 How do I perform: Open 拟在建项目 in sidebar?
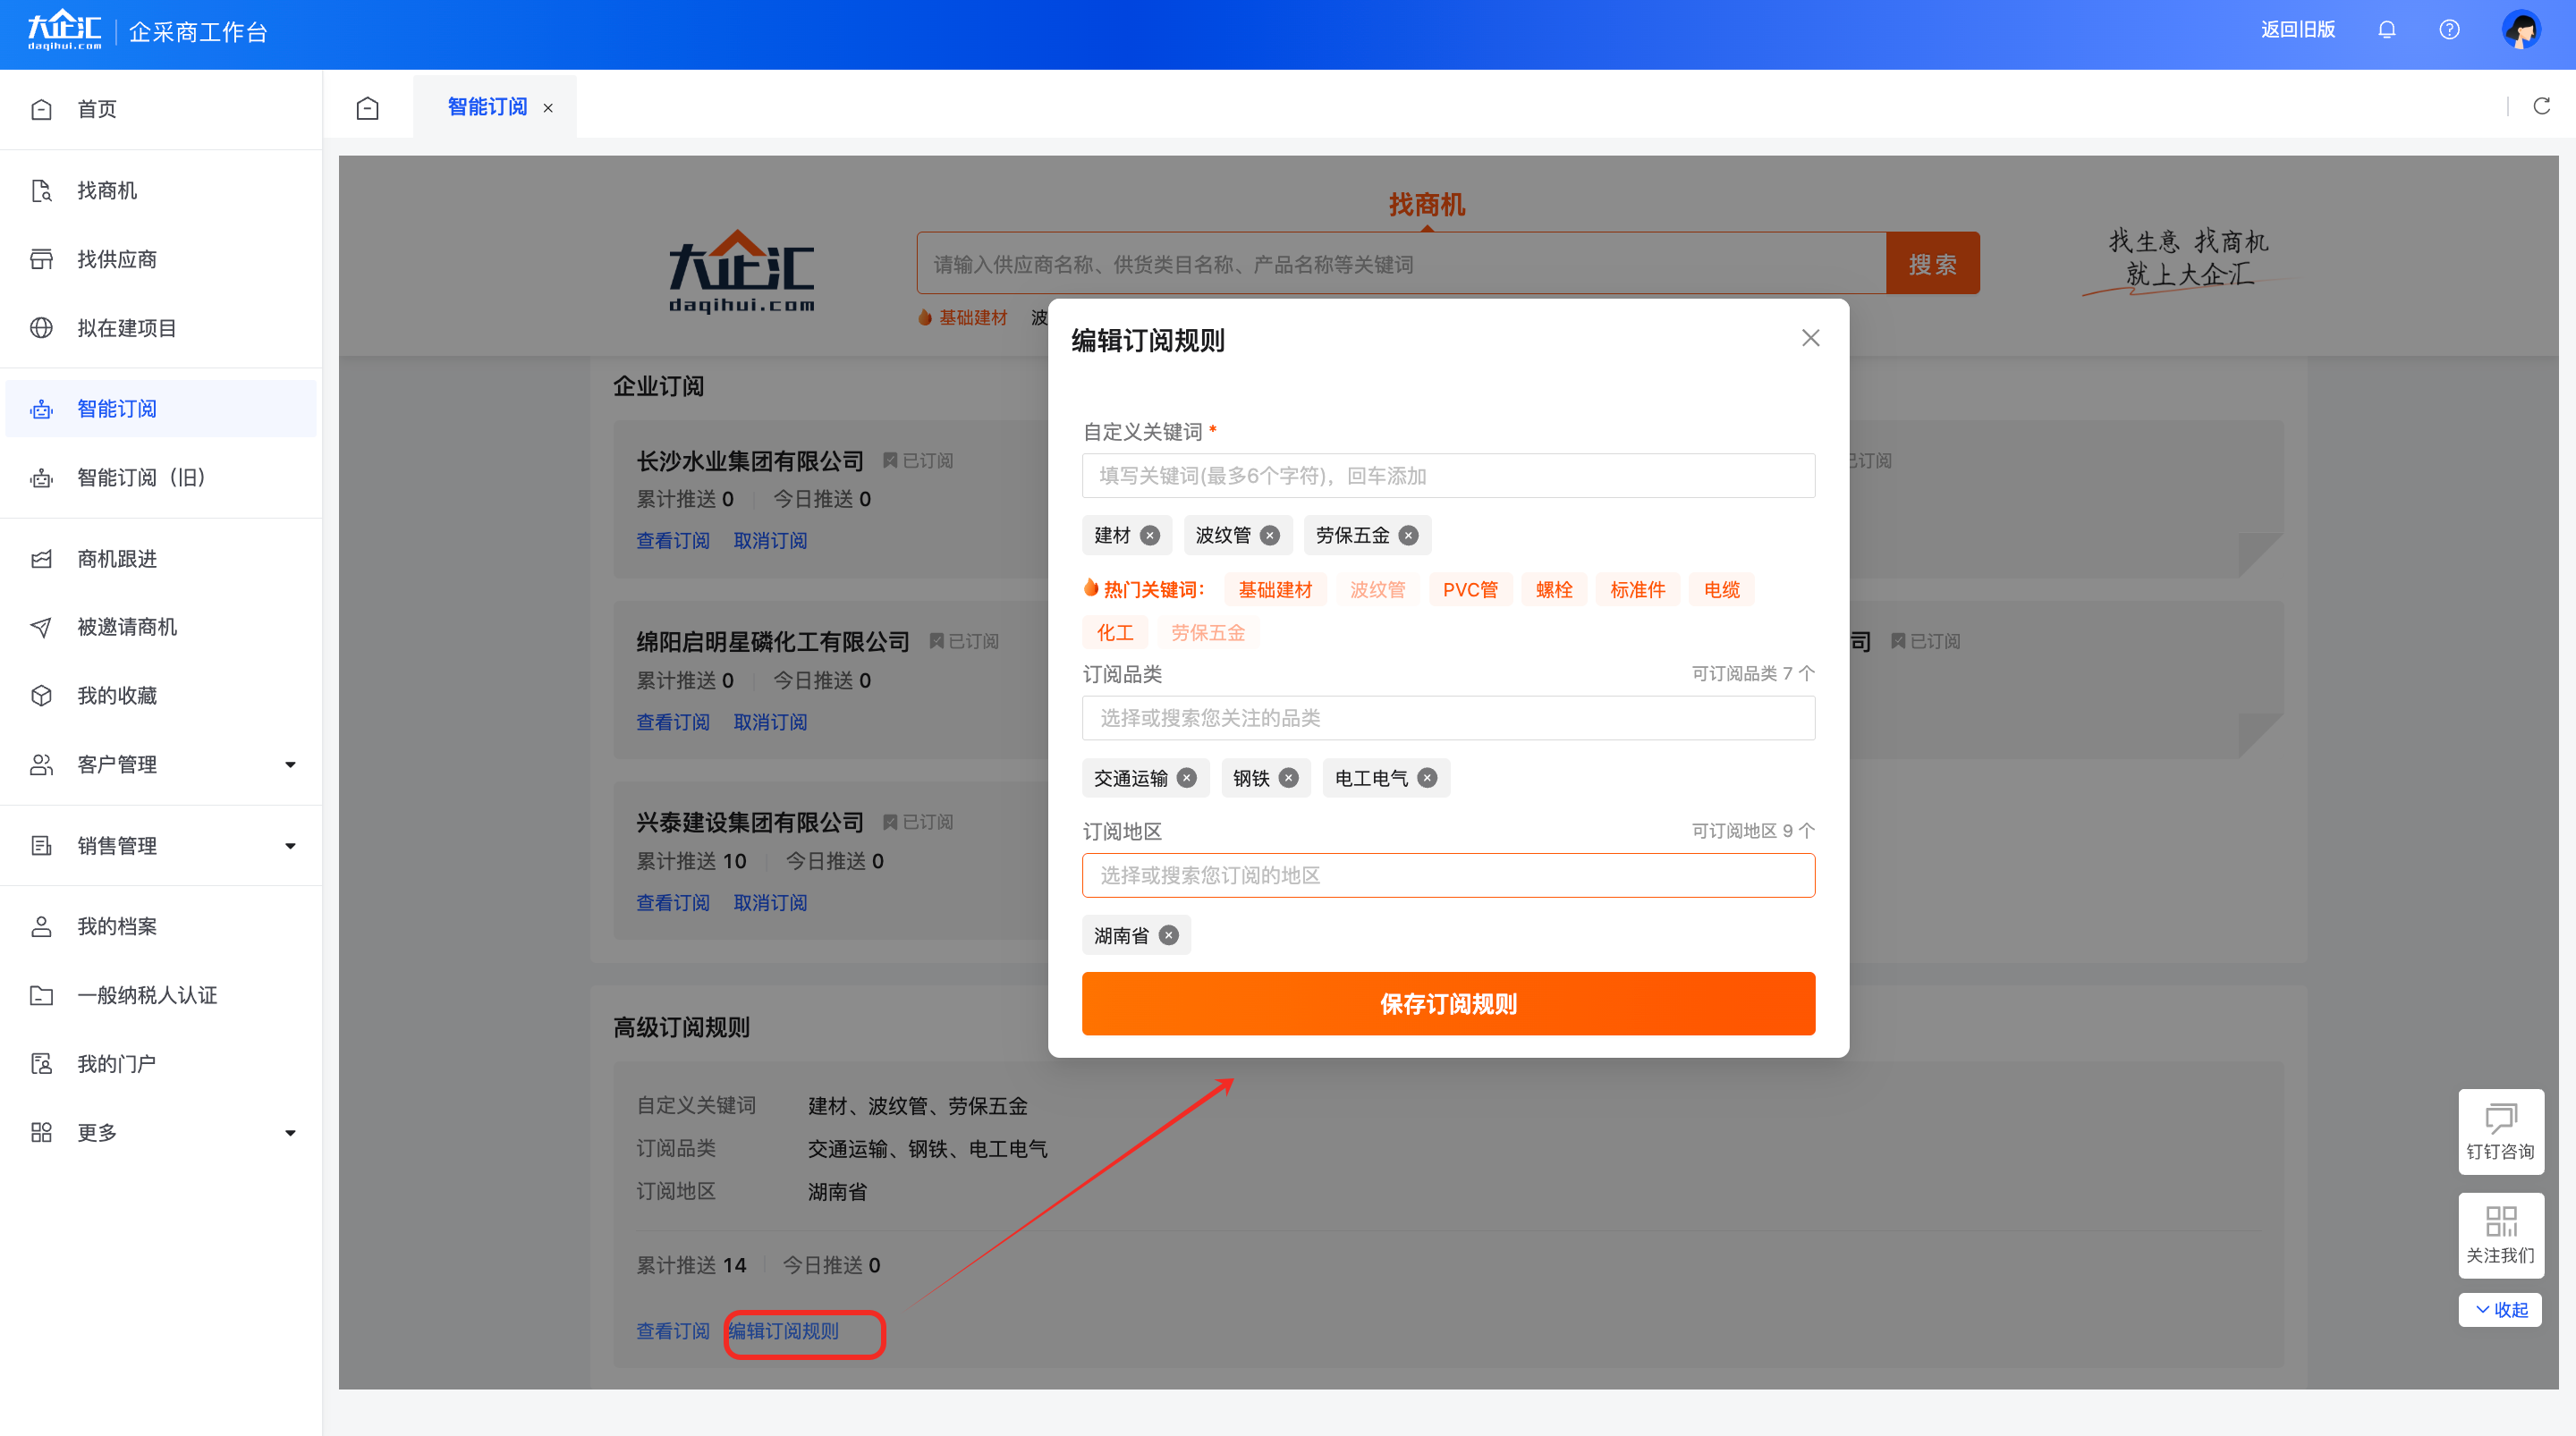160,328
